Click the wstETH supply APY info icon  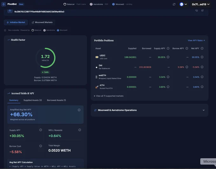point(168,77)
